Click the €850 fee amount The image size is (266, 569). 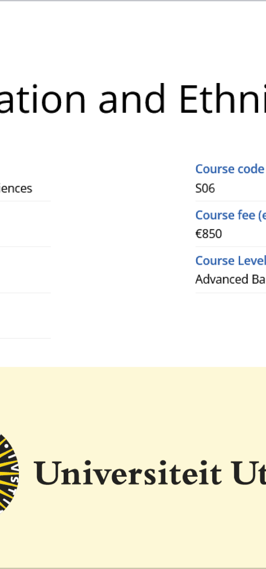coord(209,234)
